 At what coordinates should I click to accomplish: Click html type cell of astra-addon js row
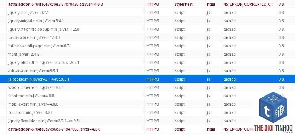pos(211,129)
